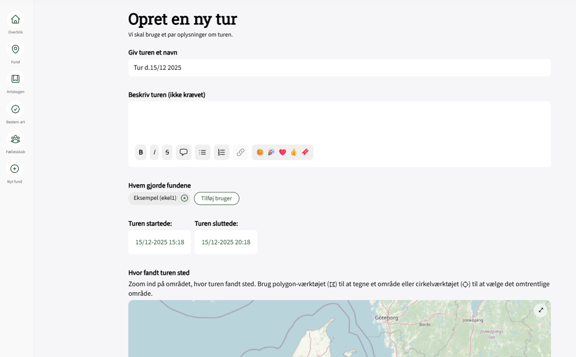Open the quote formatting tool
The image size is (576, 357).
pos(183,152)
